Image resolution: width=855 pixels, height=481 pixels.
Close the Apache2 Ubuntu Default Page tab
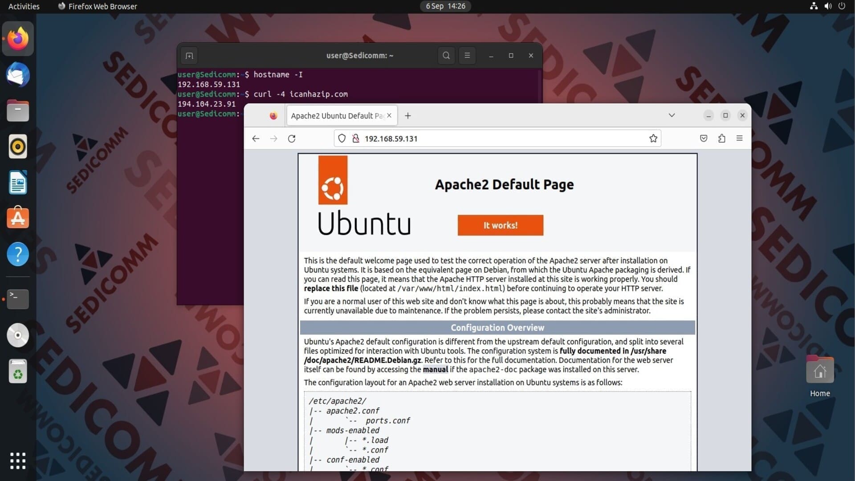(x=389, y=115)
